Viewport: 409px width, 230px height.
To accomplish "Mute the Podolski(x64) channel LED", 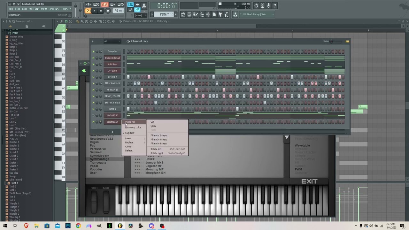I will 93,58.
